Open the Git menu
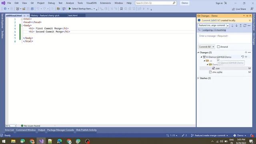This screenshot has height=144, width=256. [x=32, y=3]
